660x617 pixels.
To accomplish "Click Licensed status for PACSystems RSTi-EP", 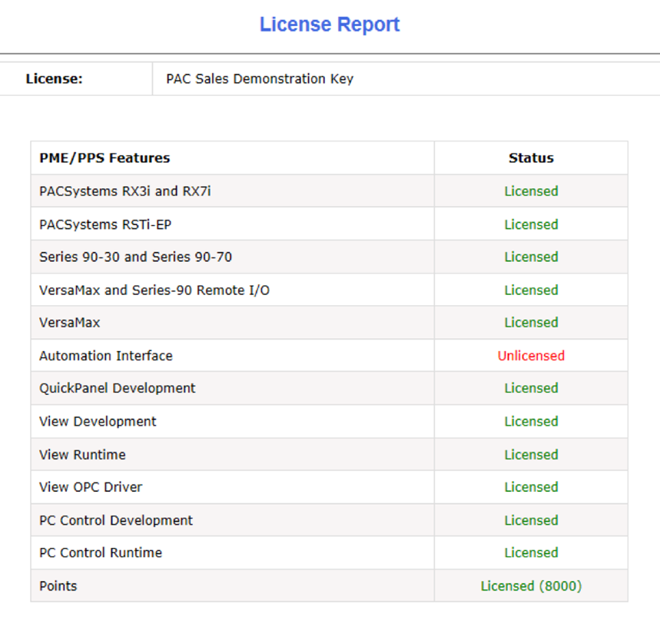I will pos(531,224).
